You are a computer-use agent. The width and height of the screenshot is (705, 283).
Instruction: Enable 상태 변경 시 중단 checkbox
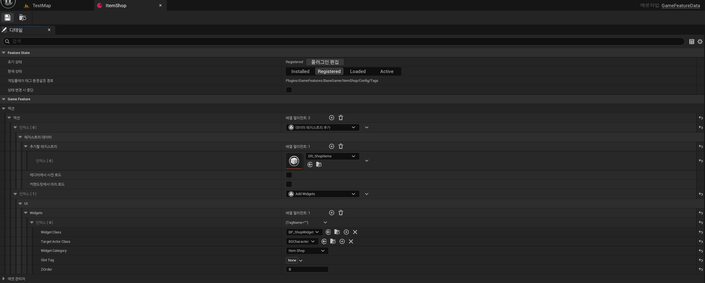289,90
